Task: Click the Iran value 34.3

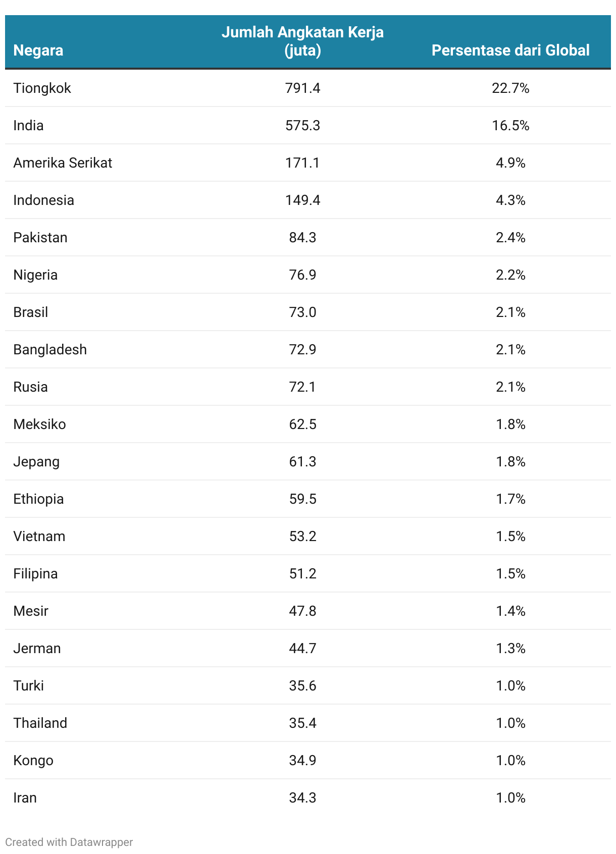Action: tap(302, 798)
